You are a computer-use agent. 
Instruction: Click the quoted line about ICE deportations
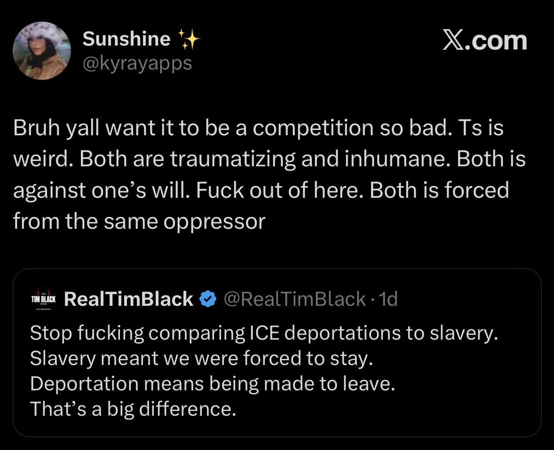(x=263, y=333)
